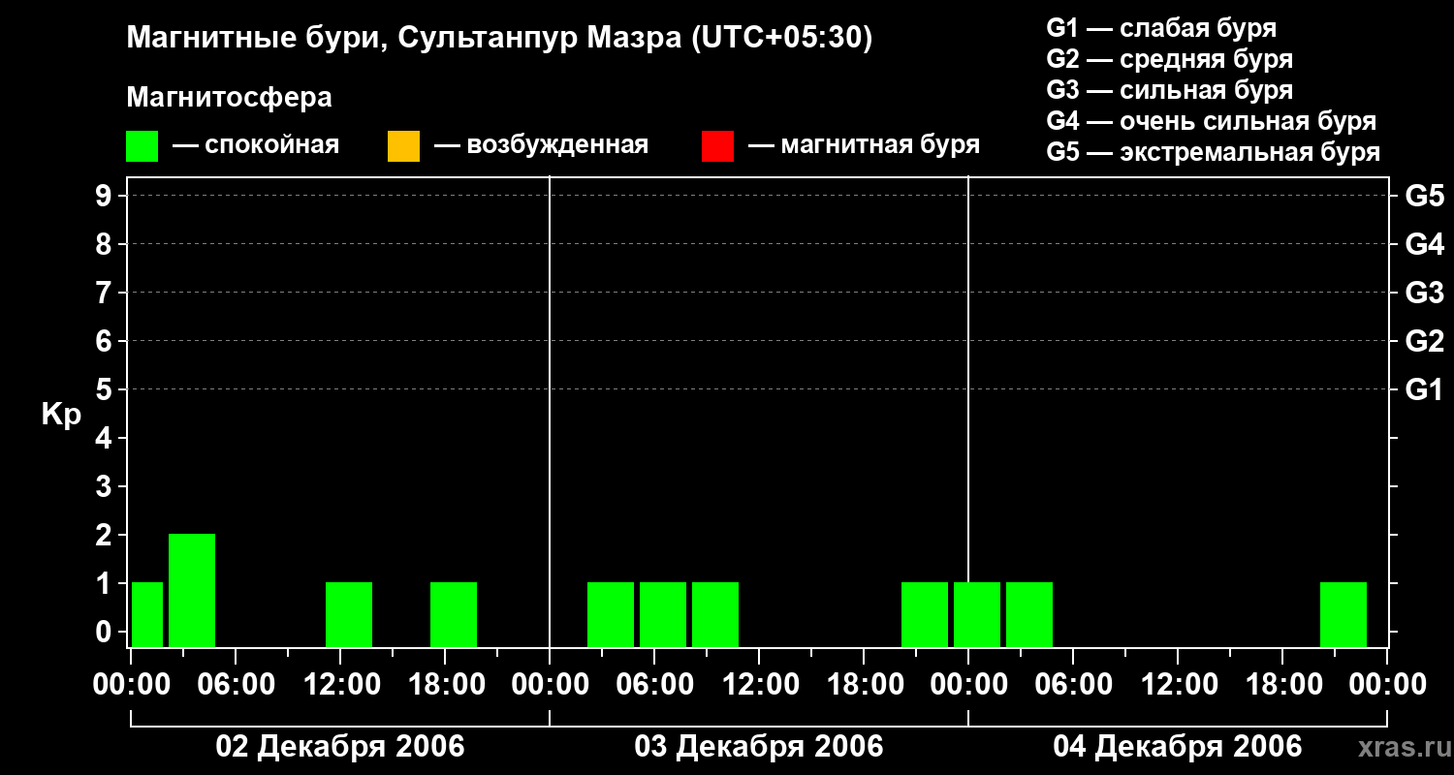Click the G3 label on the right axis
Viewport: 1454px width, 775px height.
(x=1424, y=293)
